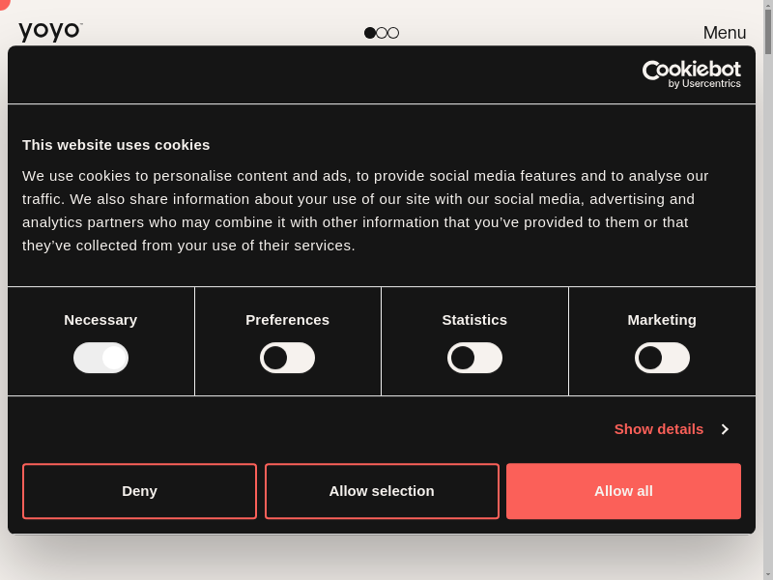The width and height of the screenshot is (773, 580).
Task: Turn on the Marketing cookies switch
Action: click(662, 358)
